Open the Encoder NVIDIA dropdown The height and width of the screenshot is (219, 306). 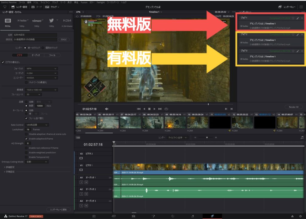(x=41, y=78)
